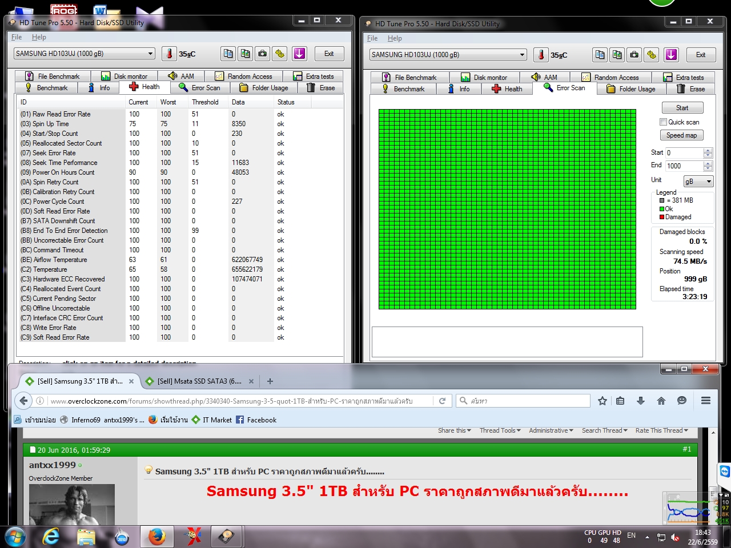Click the purple download arrow icon in left toolbar

click(x=299, y=54)
